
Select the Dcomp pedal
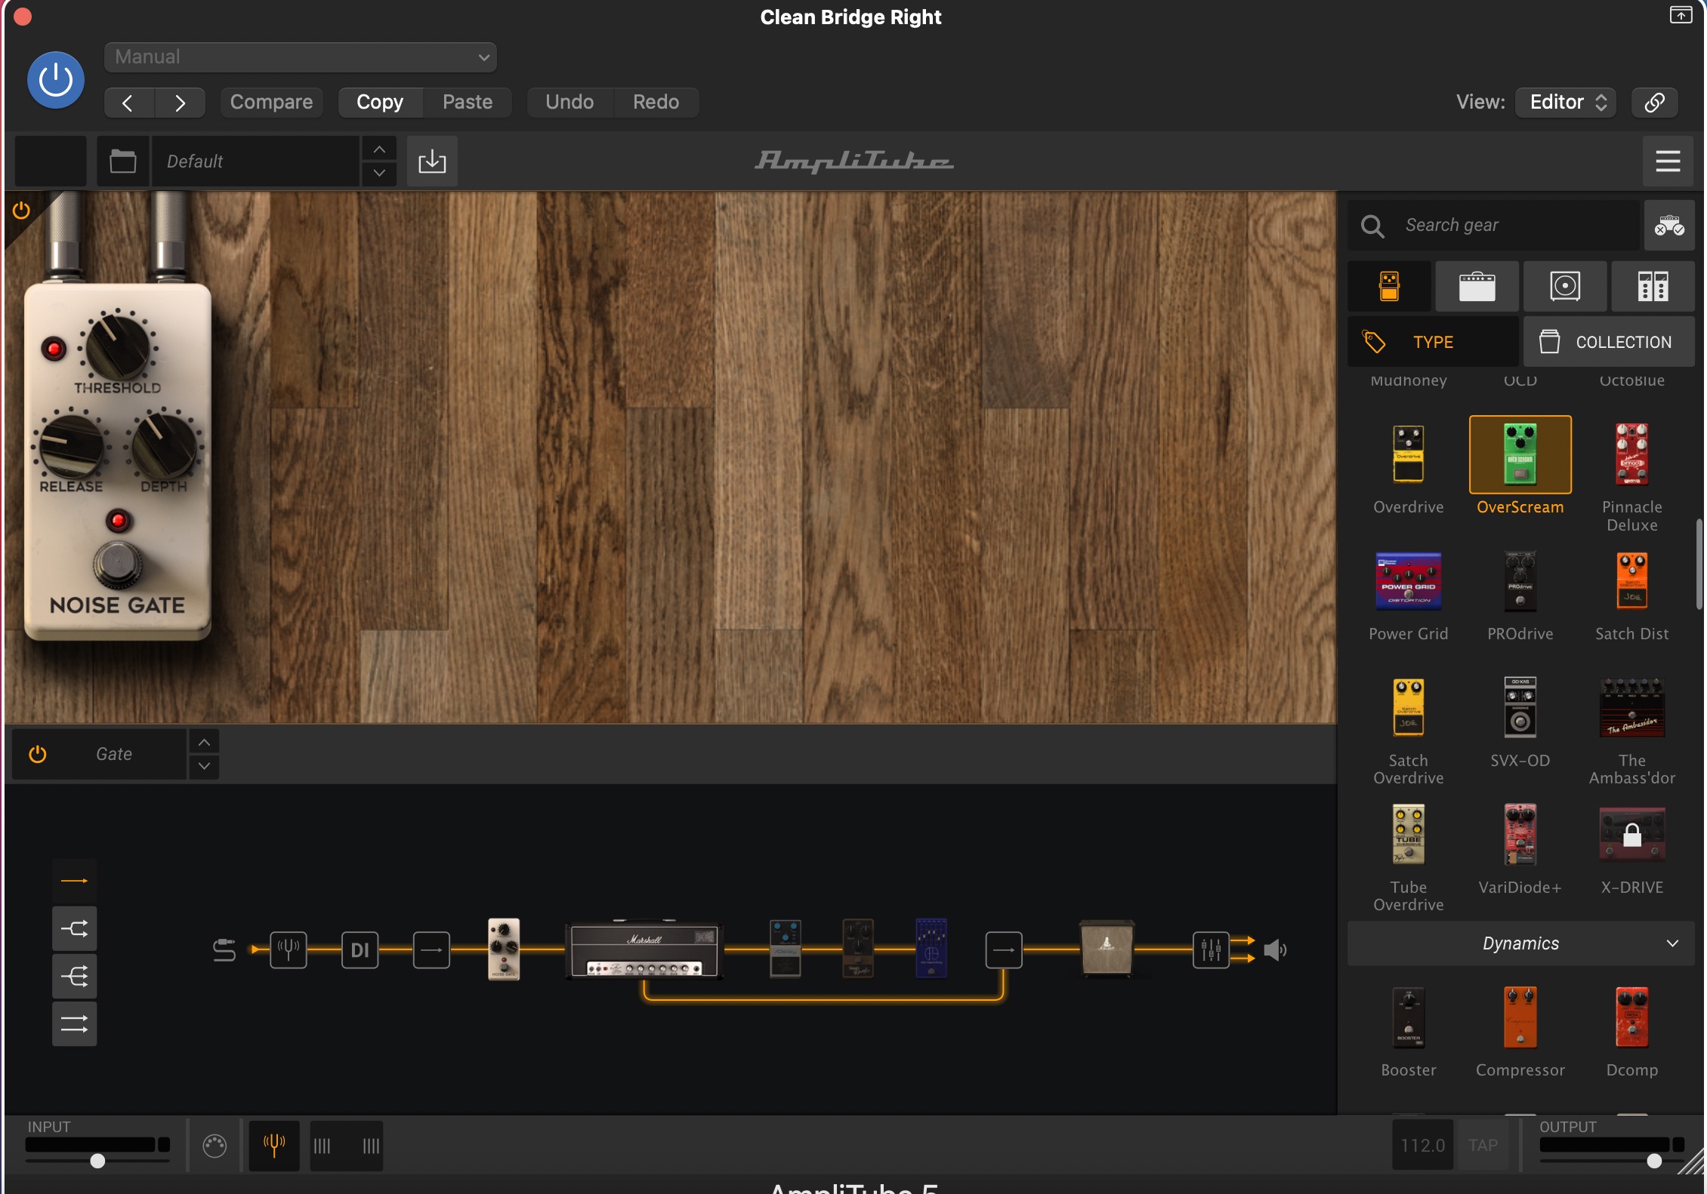tap(1631, 1017)
